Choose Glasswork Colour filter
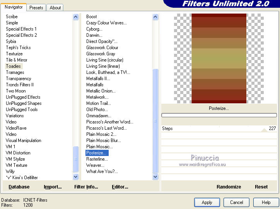280x209 pixels. (102, 48)
